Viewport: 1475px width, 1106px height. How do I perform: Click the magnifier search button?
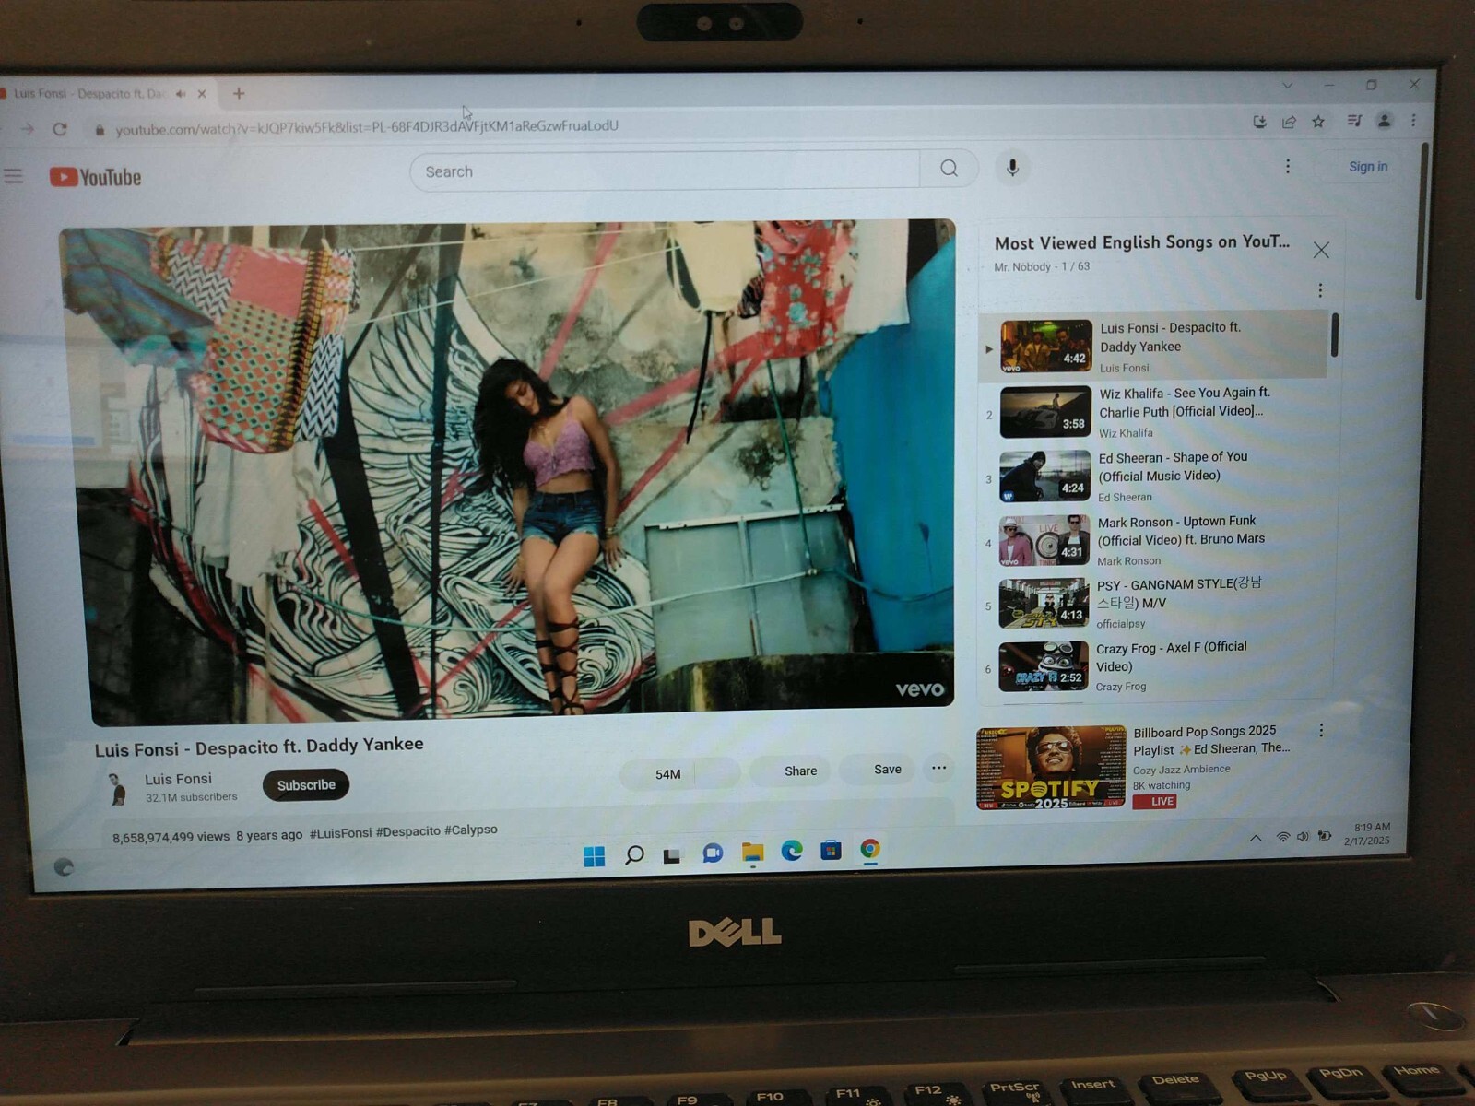click(949, 169)
